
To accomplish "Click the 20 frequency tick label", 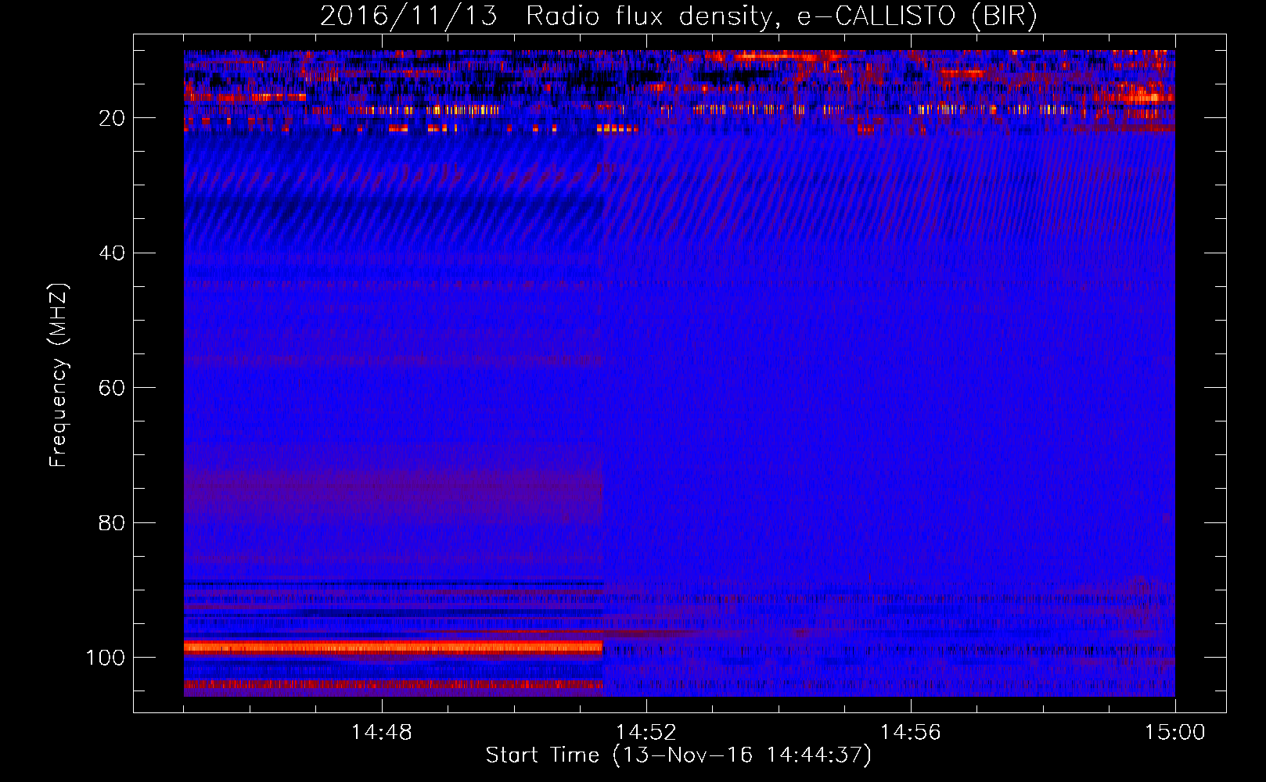I will [112, 118].
